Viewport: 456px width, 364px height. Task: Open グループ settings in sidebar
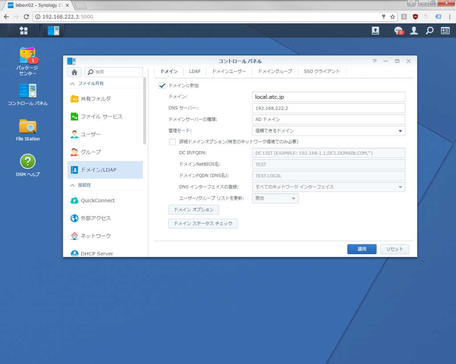[105, 152]
